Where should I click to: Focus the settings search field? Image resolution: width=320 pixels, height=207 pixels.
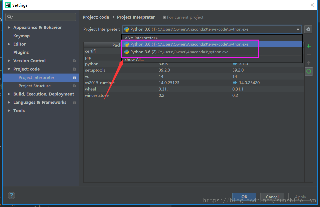[x=41, y=17]
